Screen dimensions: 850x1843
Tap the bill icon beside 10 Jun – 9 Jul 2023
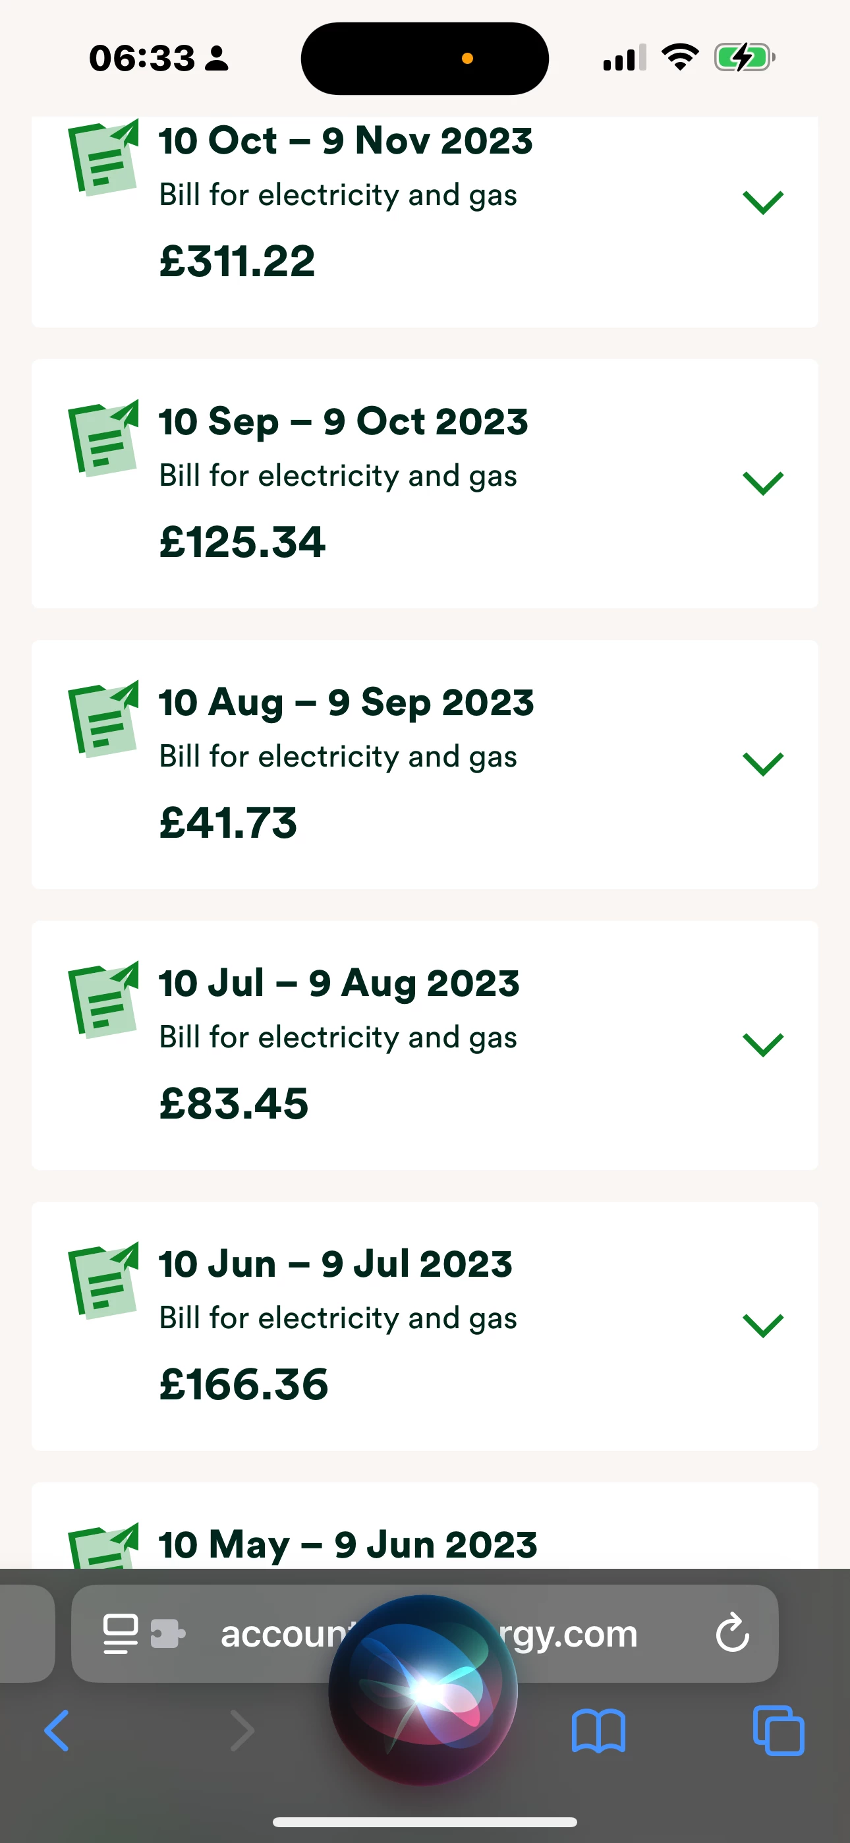(103, 1281)
